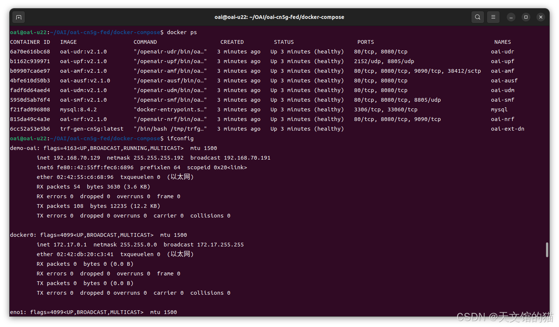Click the eno1 interface name
Image resolution: width=559 pixels, height=327 pixels.
click(x=17, y=312)
